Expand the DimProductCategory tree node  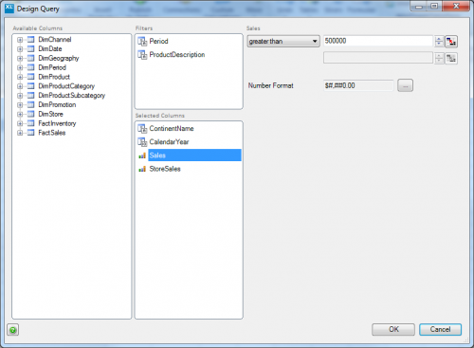click(20, 86)
